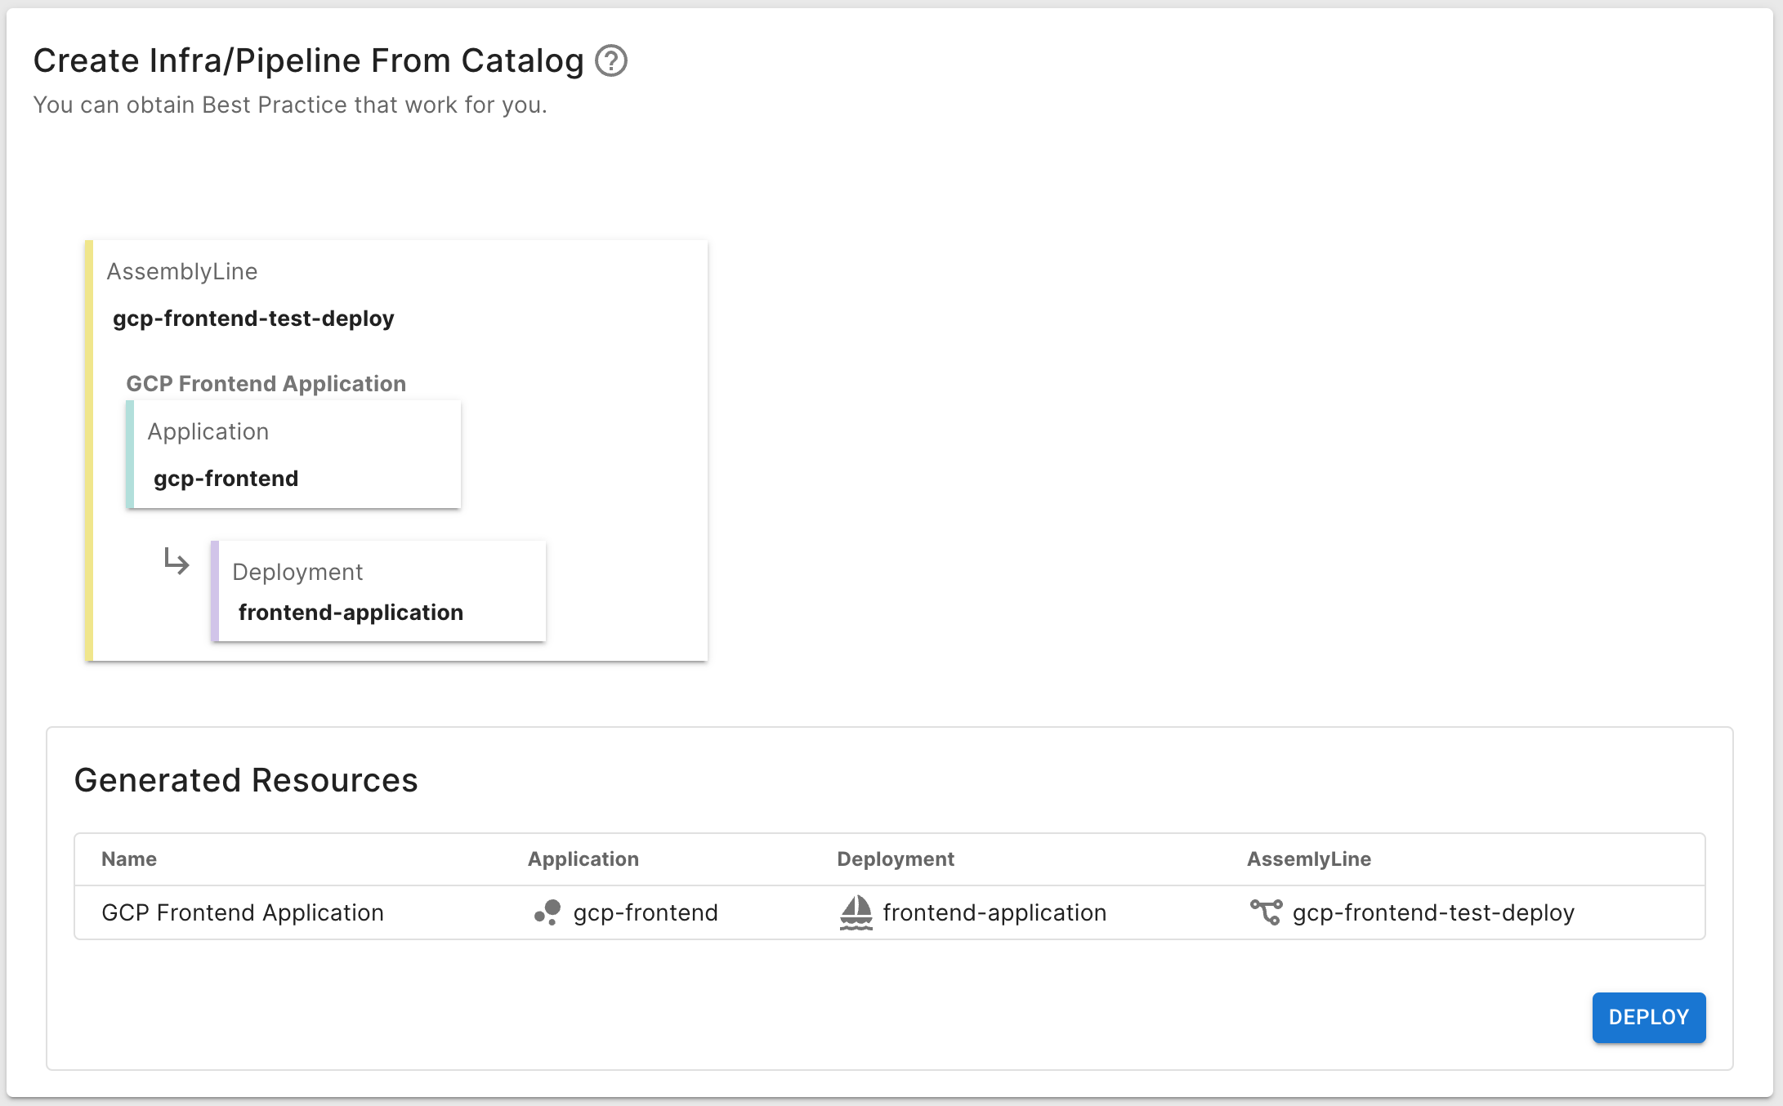
Task: Click the AssemlyLine column header
Action: pyautogui.click(x=1308, y=859)
